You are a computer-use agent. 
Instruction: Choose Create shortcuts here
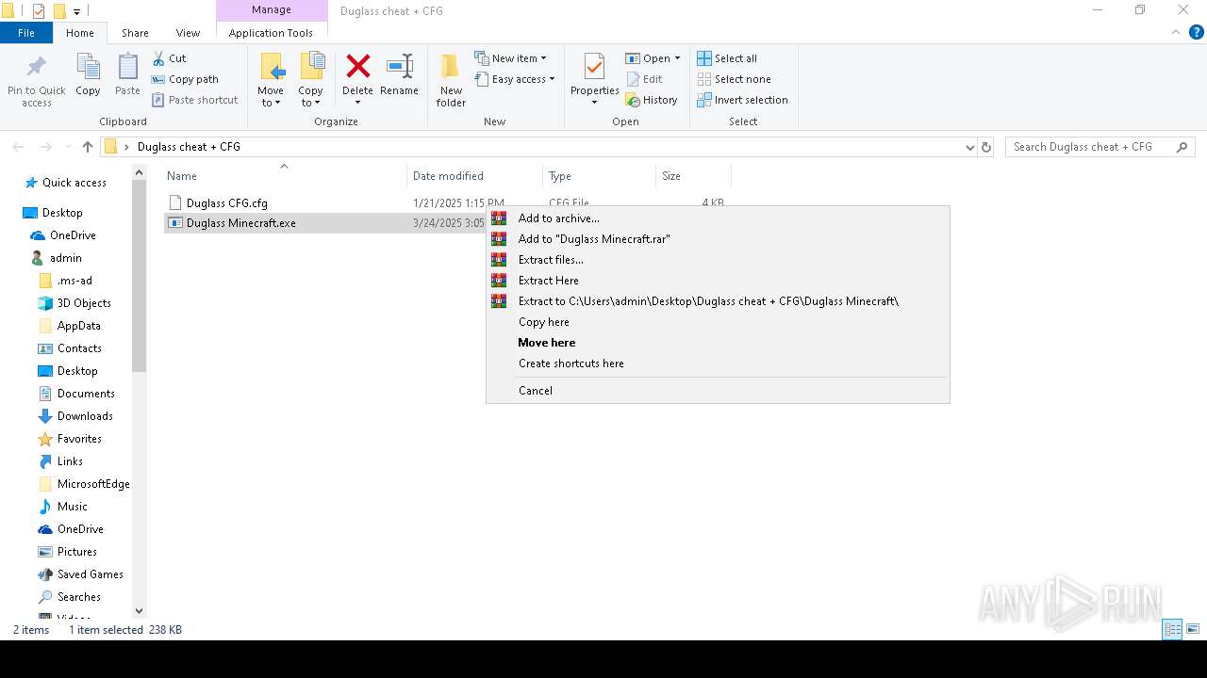coord(718,363)
